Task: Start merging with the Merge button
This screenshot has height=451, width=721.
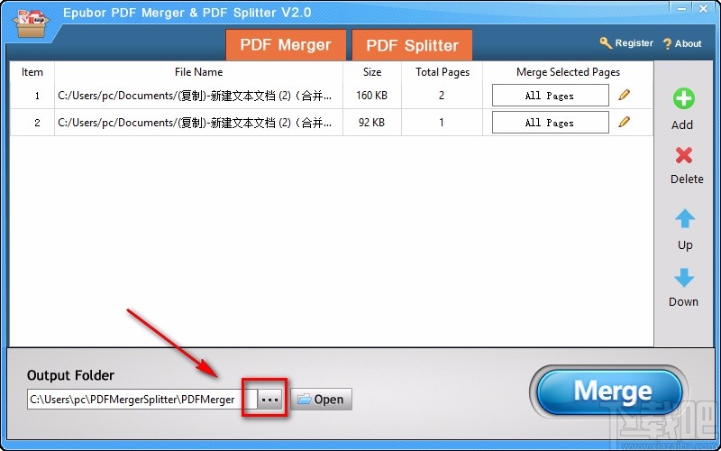Action: pos(610,391)
